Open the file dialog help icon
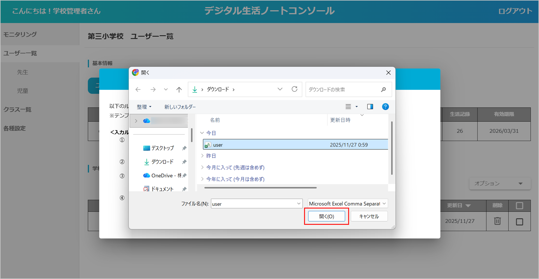Screen dimensions: 539x279 (x=385, y=107)
